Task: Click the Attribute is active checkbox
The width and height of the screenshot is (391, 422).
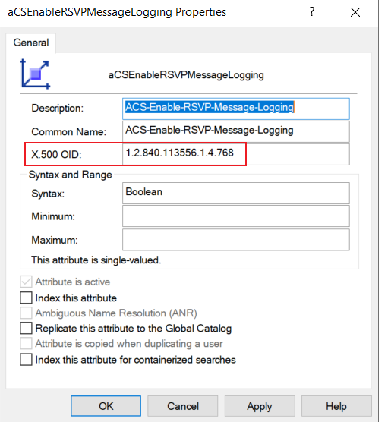Action: (x=26, y=282)
